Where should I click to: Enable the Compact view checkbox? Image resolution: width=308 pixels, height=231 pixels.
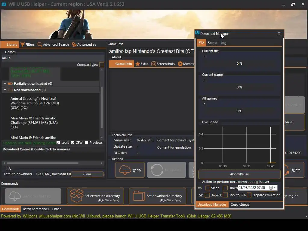coord(102,65)
